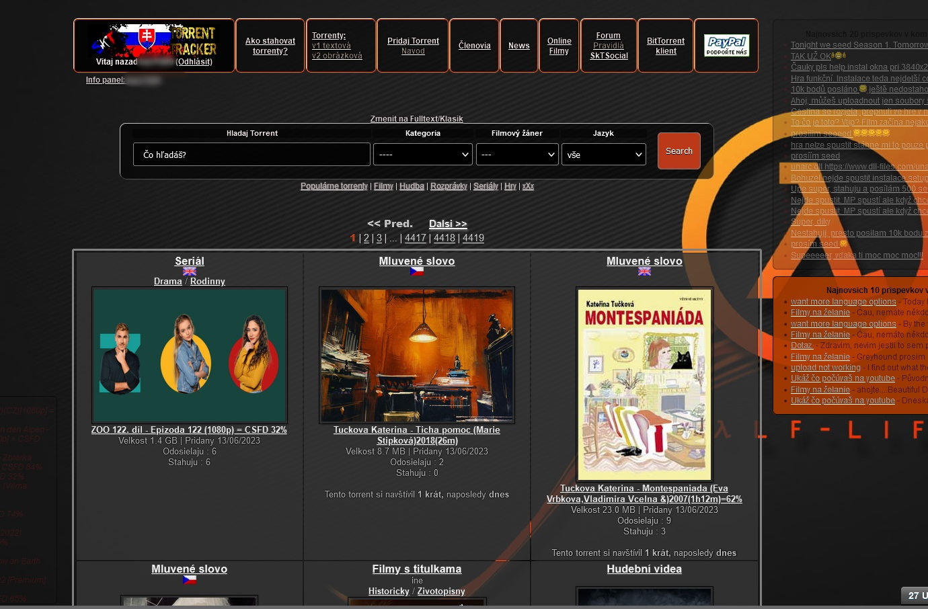Open Populárne torrenty filter link

[334, 186]
